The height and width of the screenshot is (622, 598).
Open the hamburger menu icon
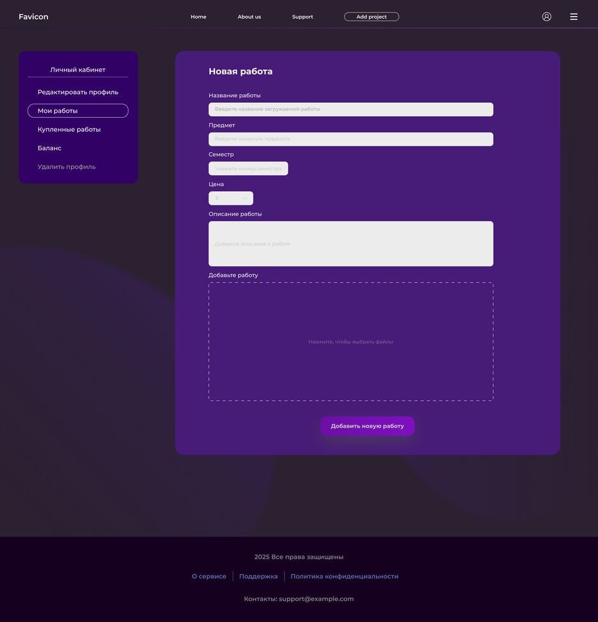[574, 17]
